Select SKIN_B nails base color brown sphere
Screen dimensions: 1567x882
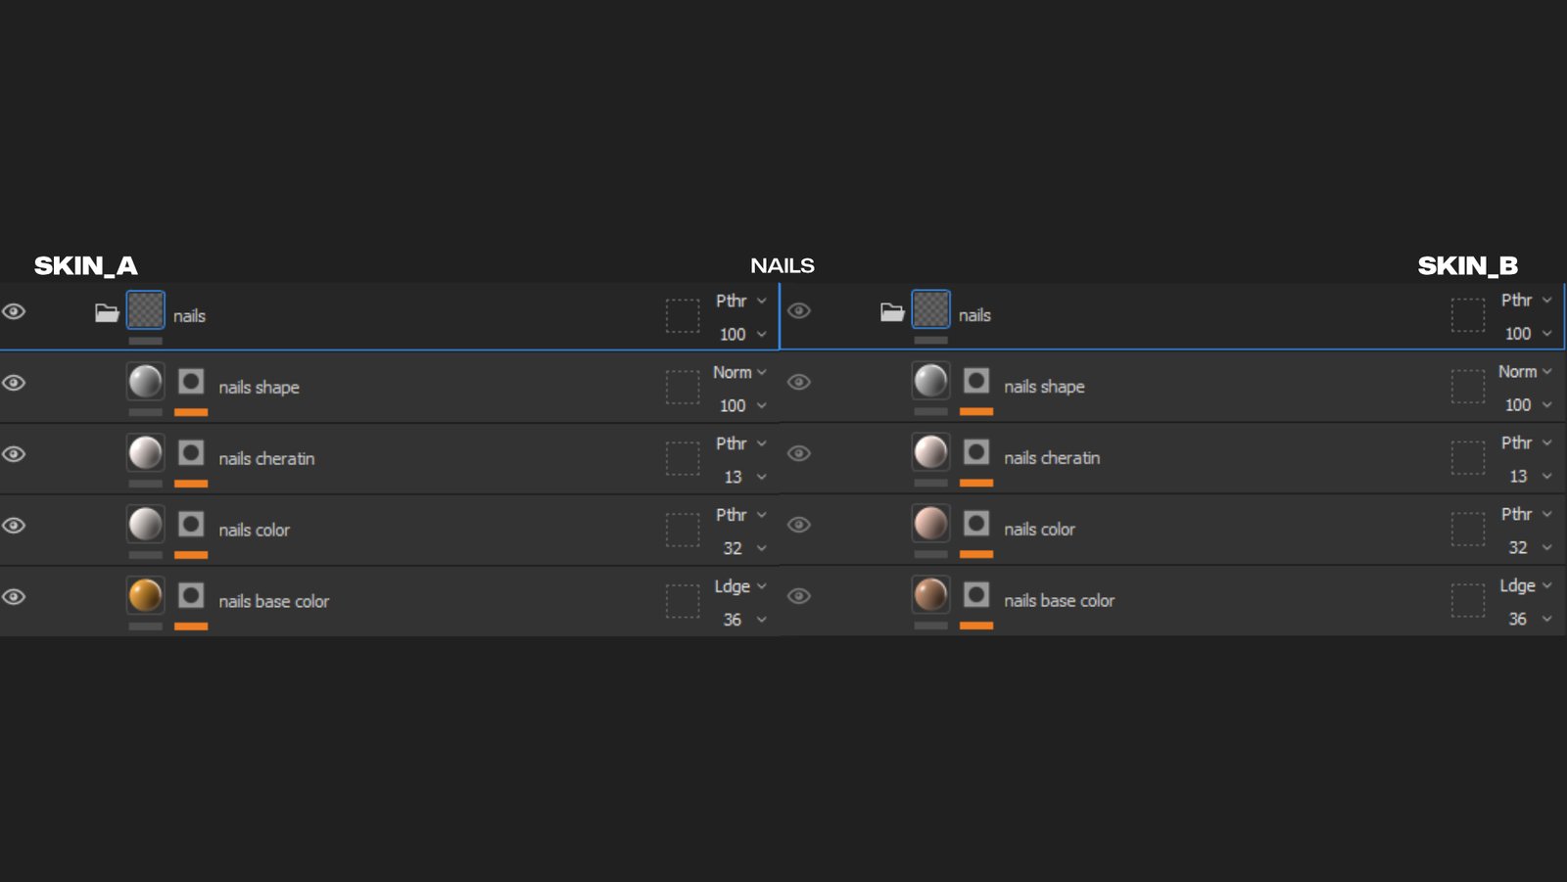[x=931, y=594]
